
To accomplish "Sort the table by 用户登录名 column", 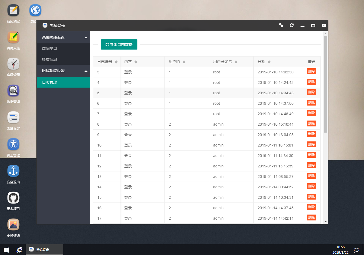I will [236, 62].
